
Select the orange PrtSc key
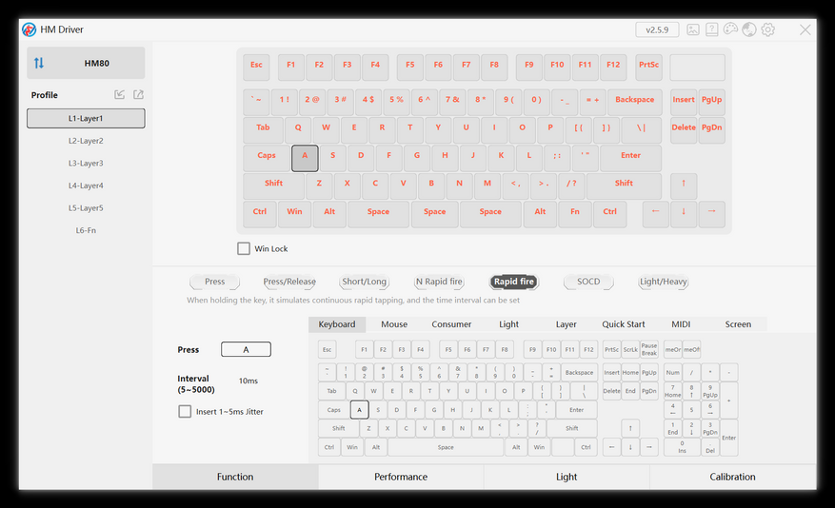pyautogui.click(x=648, y=67)
